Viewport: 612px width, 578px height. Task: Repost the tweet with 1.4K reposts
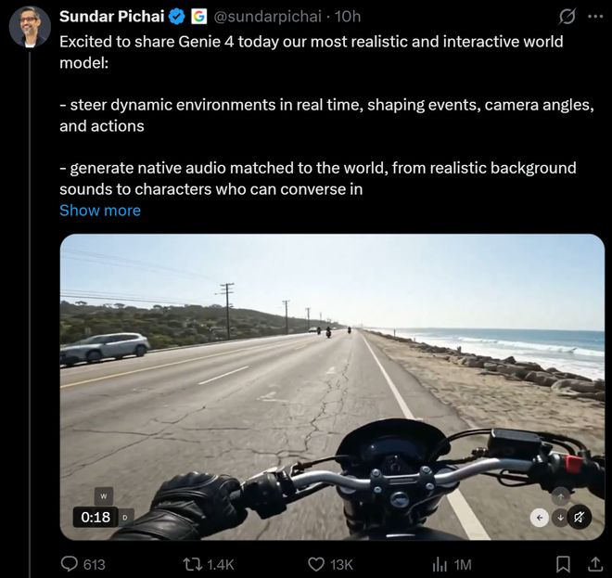pos(209,564)
